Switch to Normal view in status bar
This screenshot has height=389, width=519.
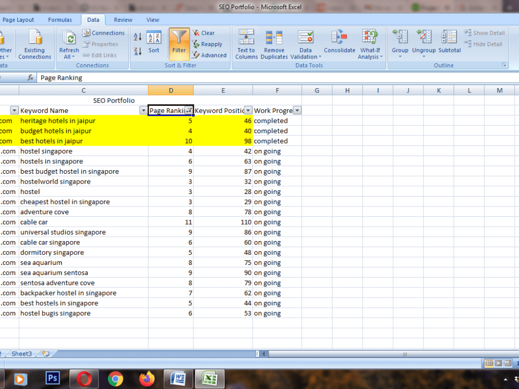tap(489, 363)
